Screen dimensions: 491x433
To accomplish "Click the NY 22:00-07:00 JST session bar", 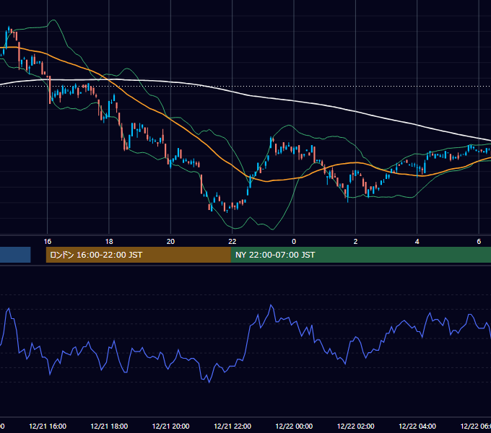I will pos(361,255).
